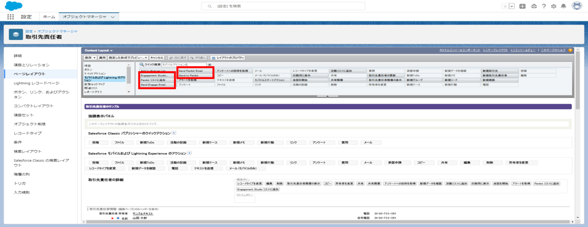The image size is (588, 227).
Task: Switch to the ホーム tab
Action: coord(49,17)
